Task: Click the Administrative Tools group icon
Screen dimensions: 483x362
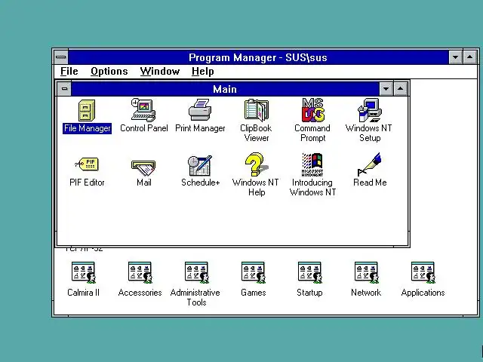Action: [x=196, y=273]
